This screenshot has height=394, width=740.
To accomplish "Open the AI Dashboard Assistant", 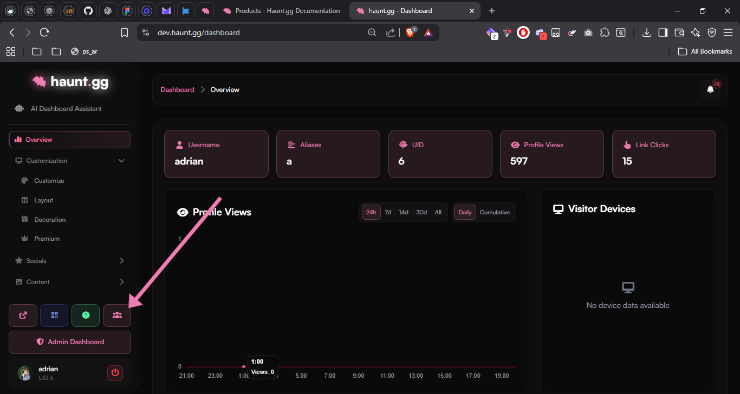I will pos(59,109).
